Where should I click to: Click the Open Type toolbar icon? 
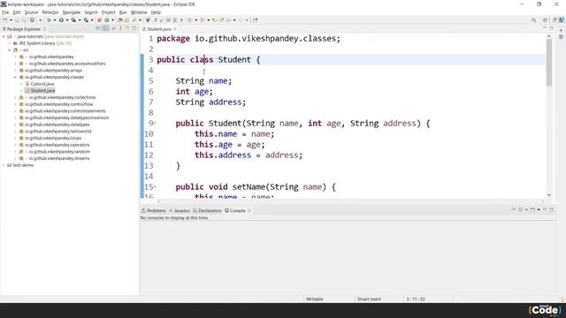pyautogui.click(x=119, y=20)
